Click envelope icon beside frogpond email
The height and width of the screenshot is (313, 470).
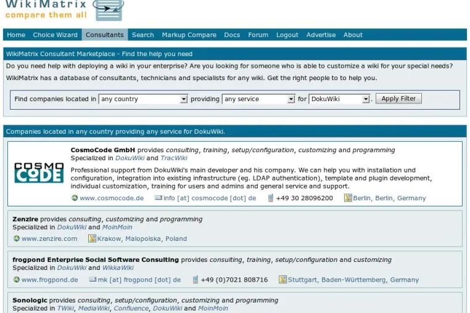[93, 280]
